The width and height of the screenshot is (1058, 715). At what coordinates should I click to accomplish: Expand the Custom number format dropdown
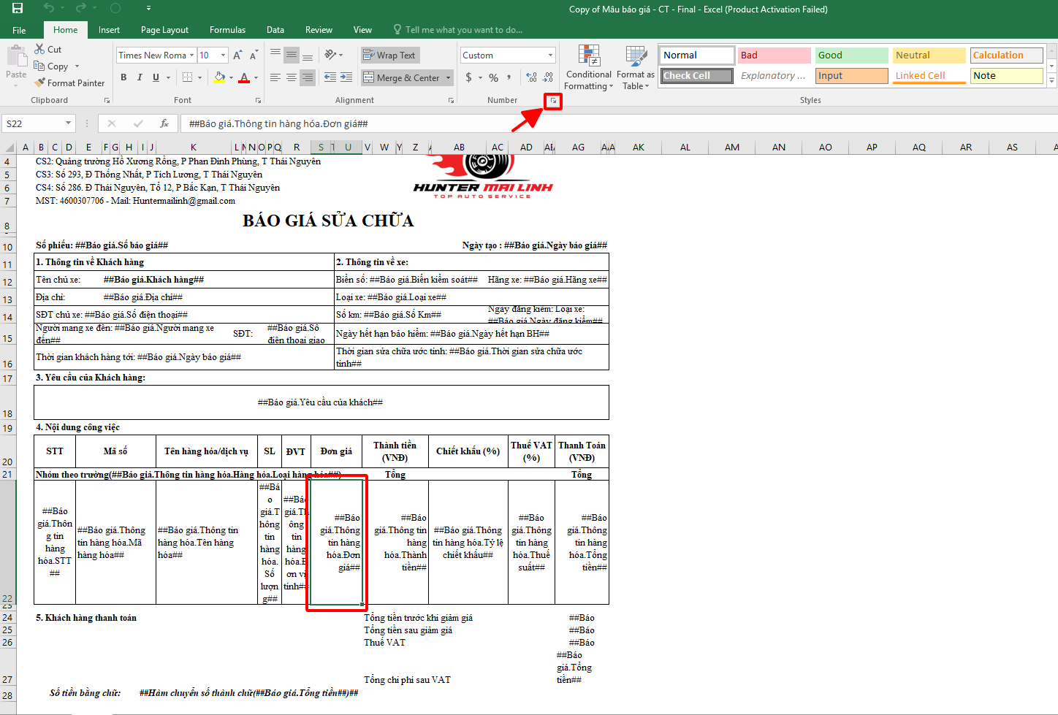pyautogui.click(x=550, y=56)
